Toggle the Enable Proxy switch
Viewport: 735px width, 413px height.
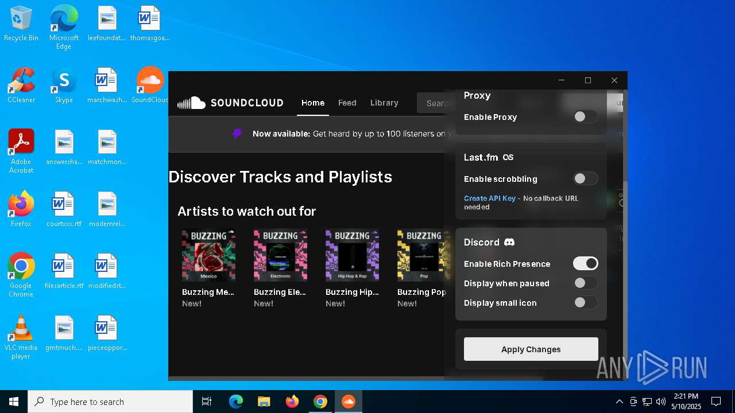[585, 117]
